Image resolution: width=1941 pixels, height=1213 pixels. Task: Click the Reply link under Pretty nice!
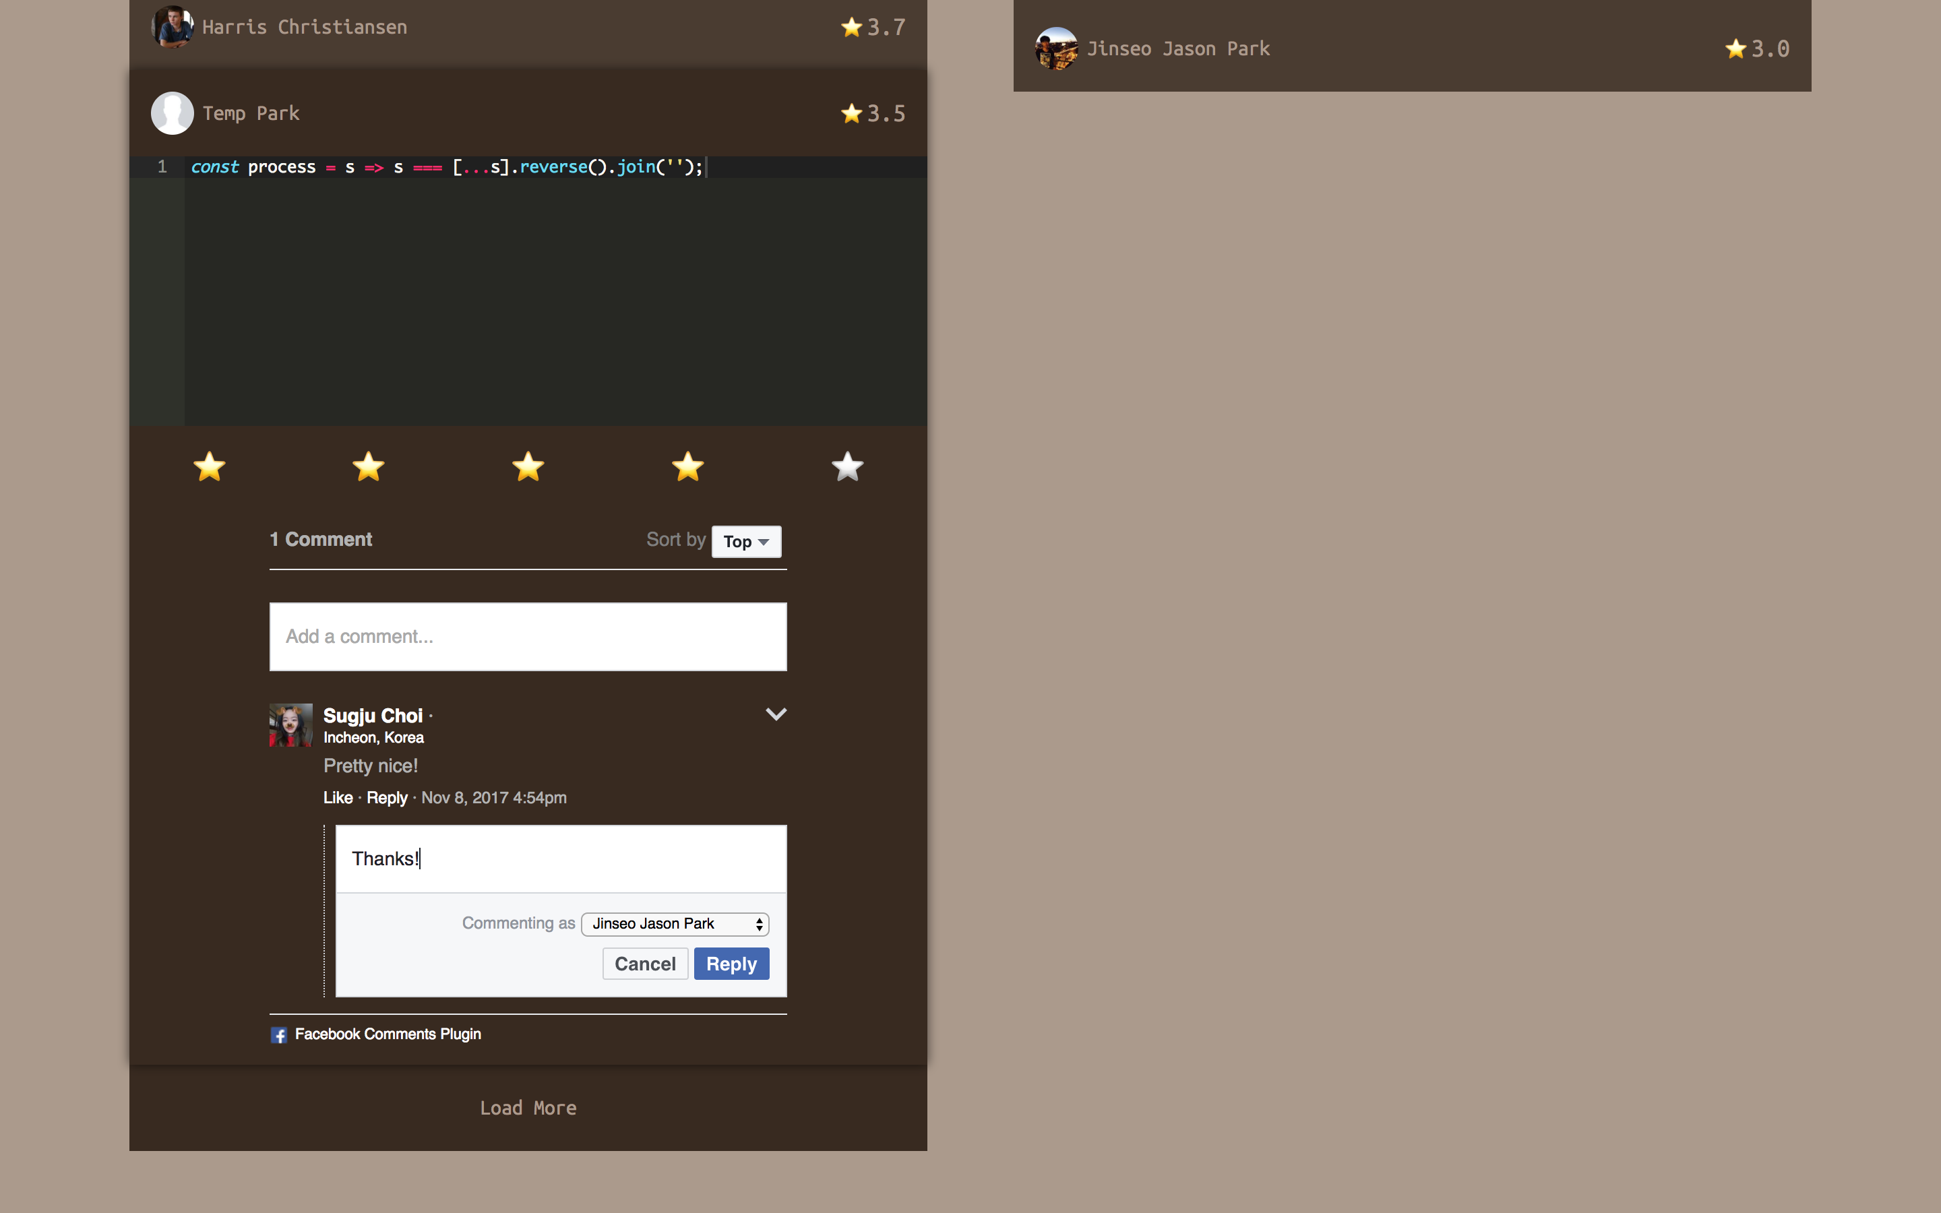tap(387, 797)
